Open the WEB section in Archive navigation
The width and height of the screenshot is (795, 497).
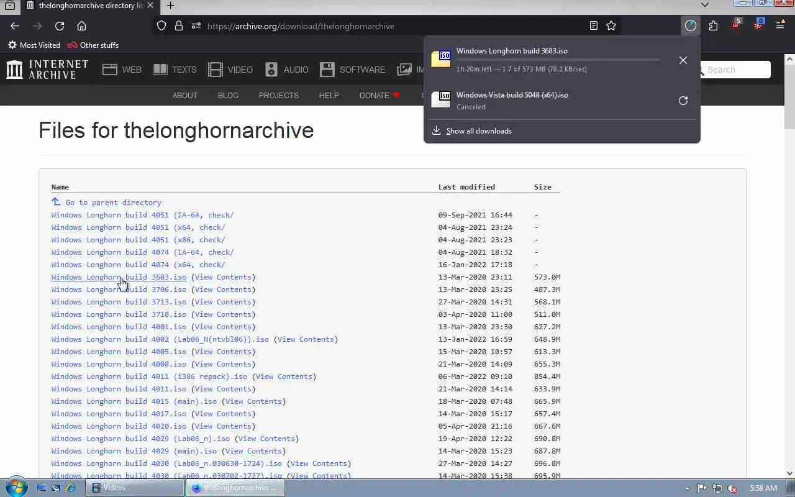(122, 70)
